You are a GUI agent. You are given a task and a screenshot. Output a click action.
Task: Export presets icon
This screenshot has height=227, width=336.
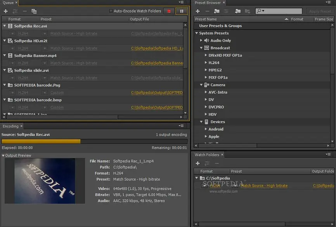coord(247,11)
